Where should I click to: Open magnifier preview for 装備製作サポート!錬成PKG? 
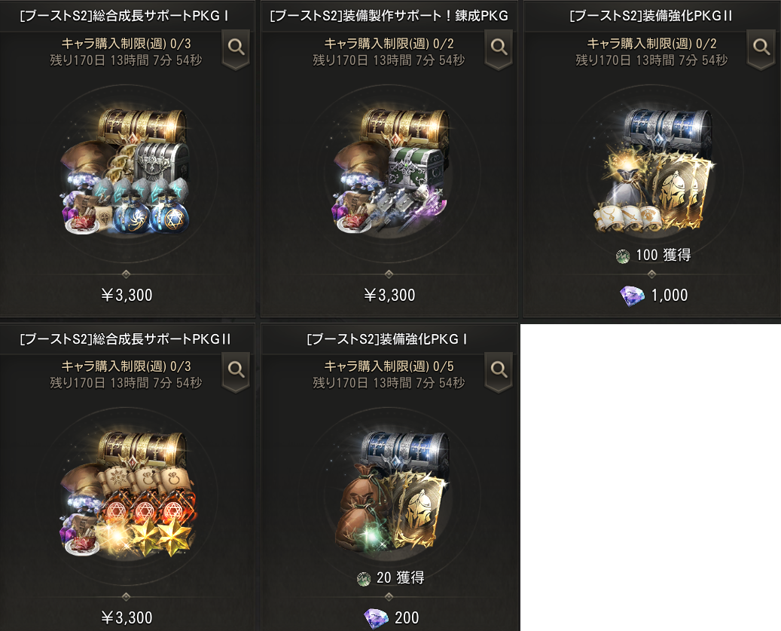point(499,48)
